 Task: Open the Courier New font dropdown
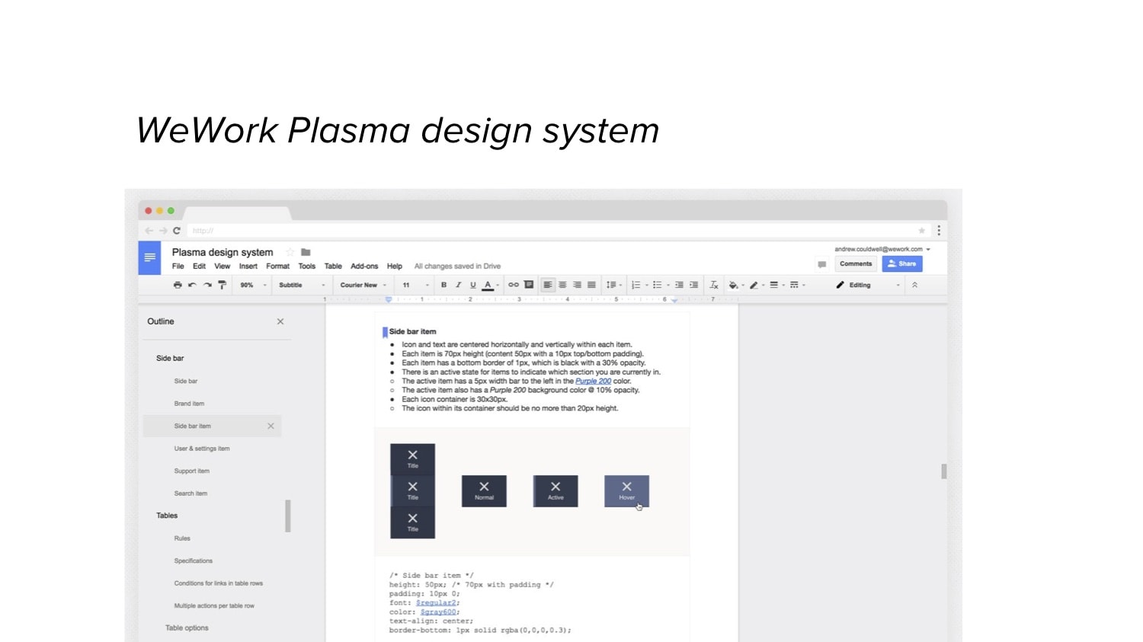(x=363, y=285)
